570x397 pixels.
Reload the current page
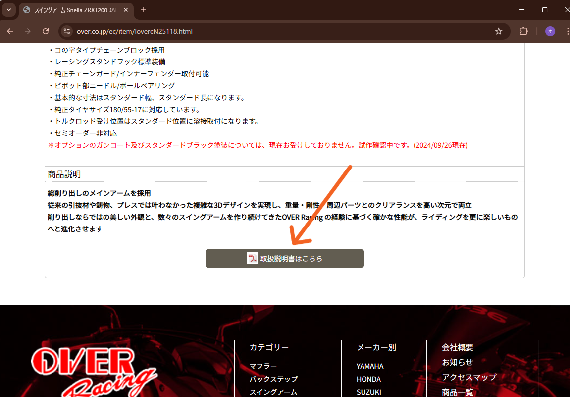pos(46,31)
